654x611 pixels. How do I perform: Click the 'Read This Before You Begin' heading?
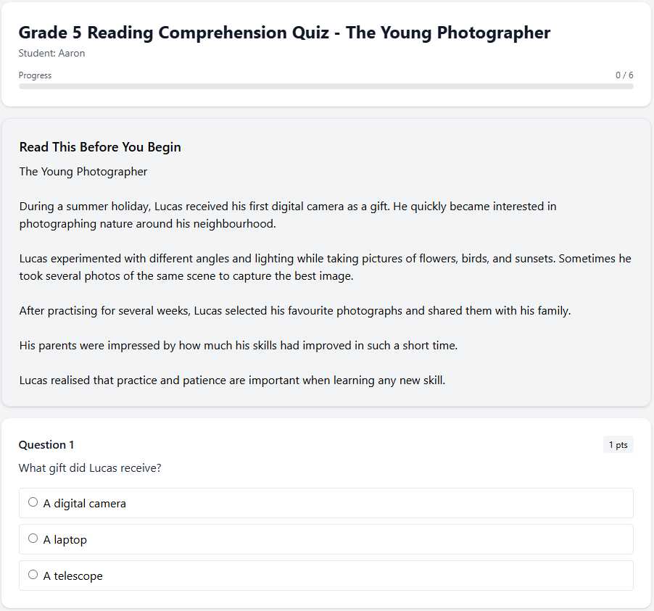[100, 146]
